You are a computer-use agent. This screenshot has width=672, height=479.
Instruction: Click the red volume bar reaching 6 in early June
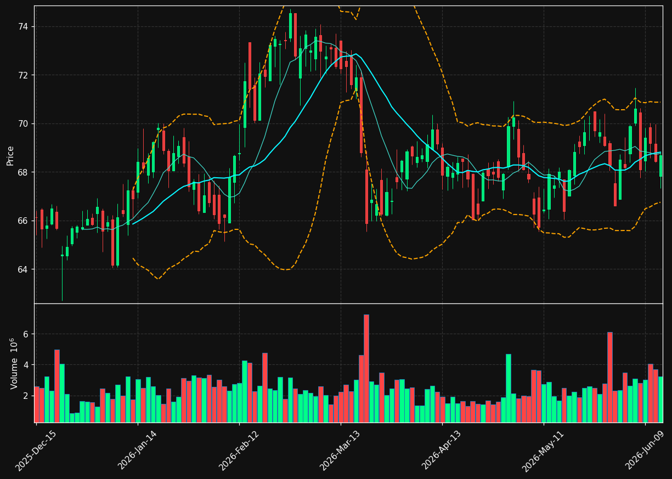click(609, 377)
